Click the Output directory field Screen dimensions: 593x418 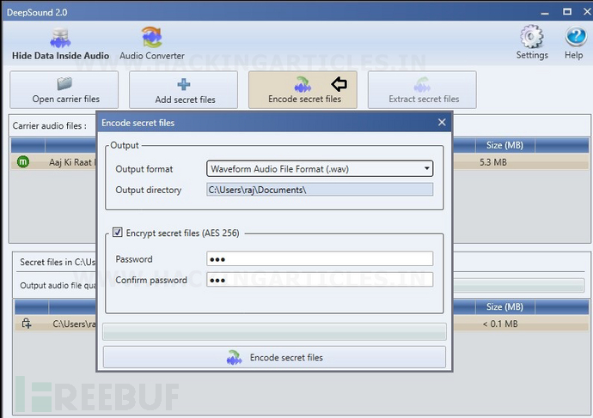[x=320, y=190]
